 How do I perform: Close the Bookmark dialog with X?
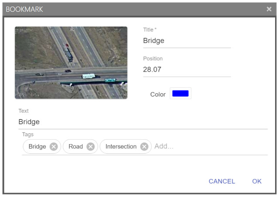pos(269,9)
